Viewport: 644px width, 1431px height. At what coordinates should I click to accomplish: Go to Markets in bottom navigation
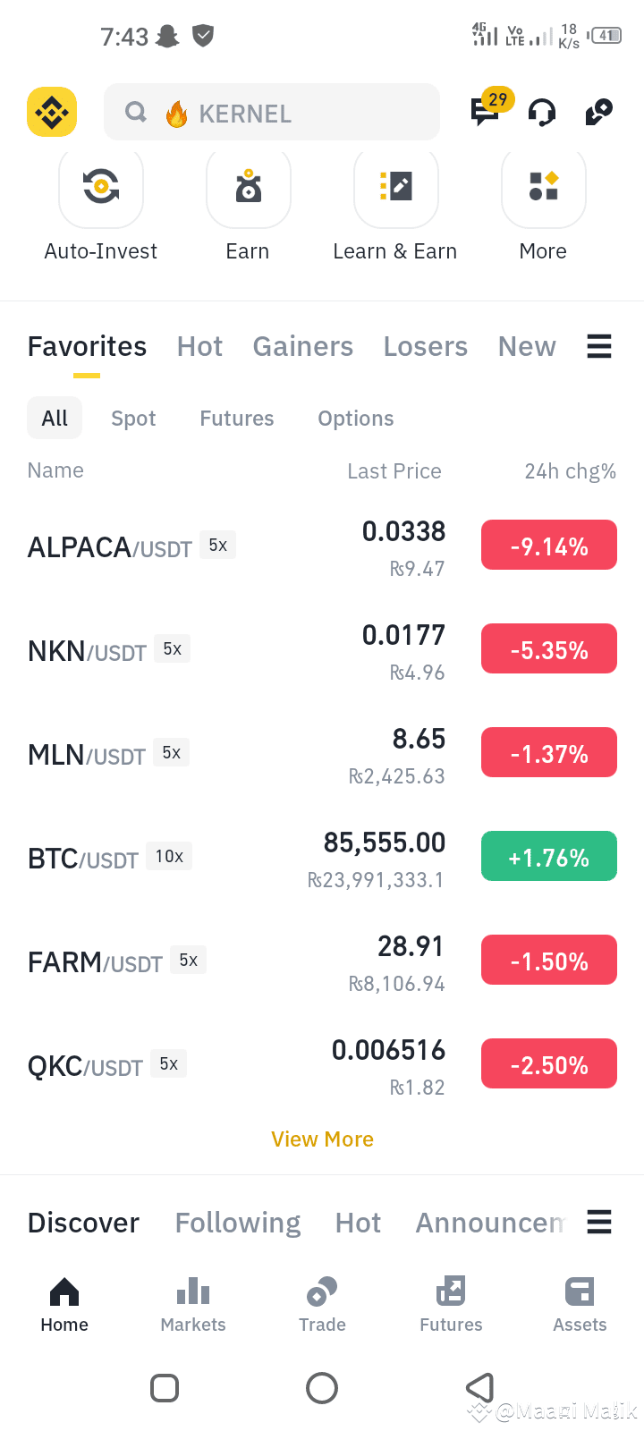tap(193, 1305)
